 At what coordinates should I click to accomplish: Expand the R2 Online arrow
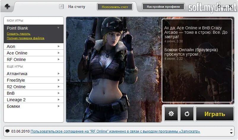tap(58, 86)
